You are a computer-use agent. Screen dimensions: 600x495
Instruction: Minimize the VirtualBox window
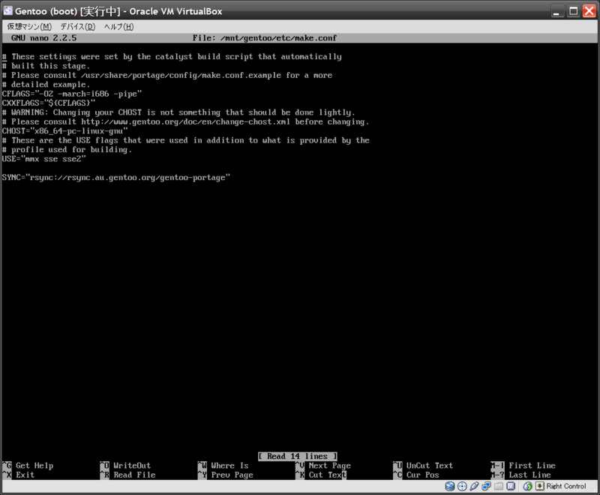[556, 11]
